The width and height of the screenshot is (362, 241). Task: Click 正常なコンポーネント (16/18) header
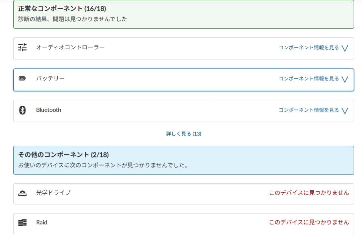62,8
